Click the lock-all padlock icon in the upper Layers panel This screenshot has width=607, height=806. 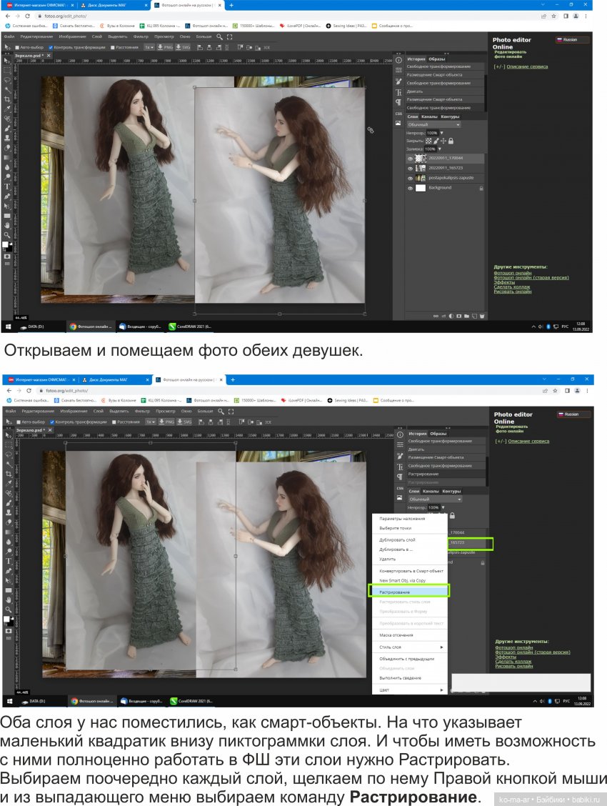click(451, 141)
